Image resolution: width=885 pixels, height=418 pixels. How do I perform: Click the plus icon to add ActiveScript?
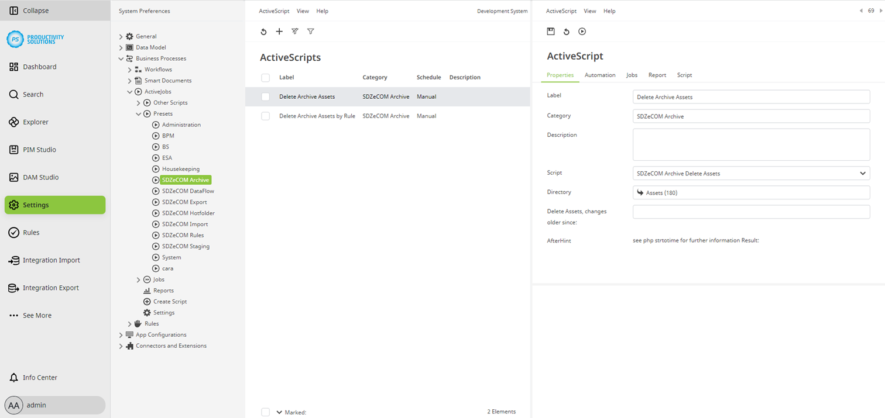point(279,32)
